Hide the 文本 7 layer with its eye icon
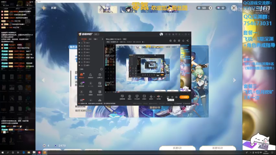This screenshot has width=276, height=155. [x=79, y=43]
